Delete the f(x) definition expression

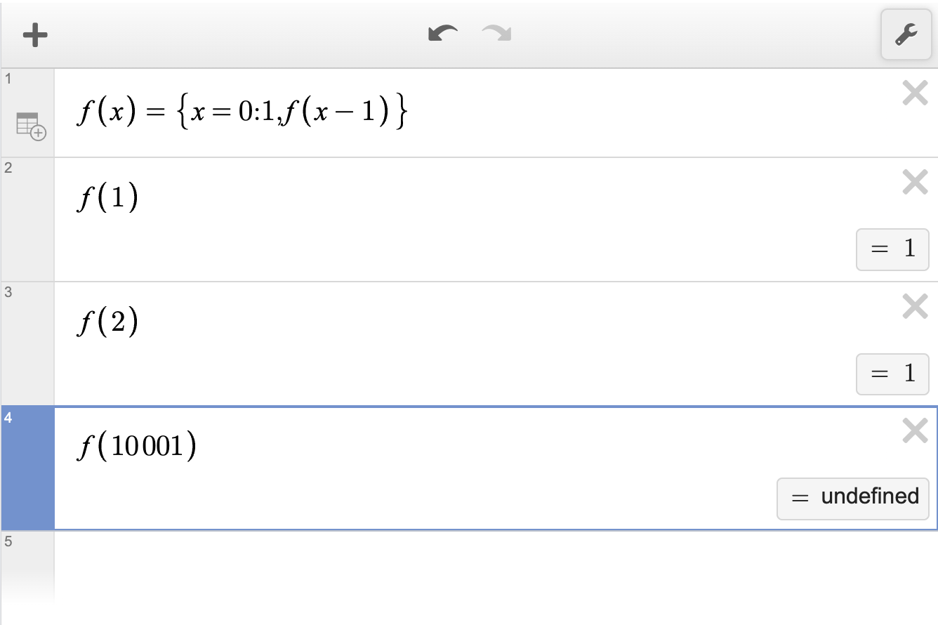[x=915, y=93]
